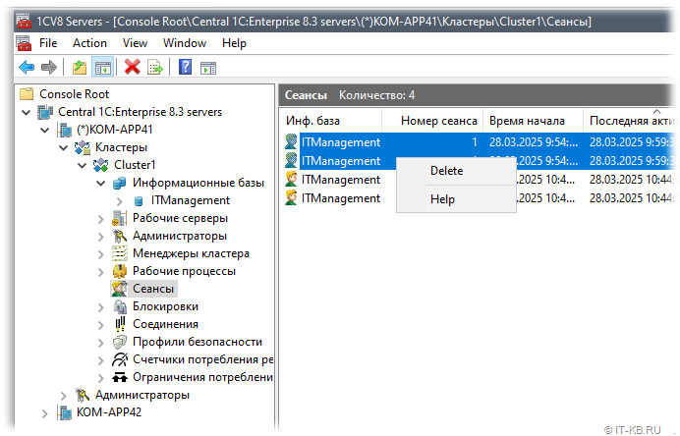The height and width of the screenshot is (436, 680).
Task: Select the Сеансы tree item
Action: click(x=153, y=289)
